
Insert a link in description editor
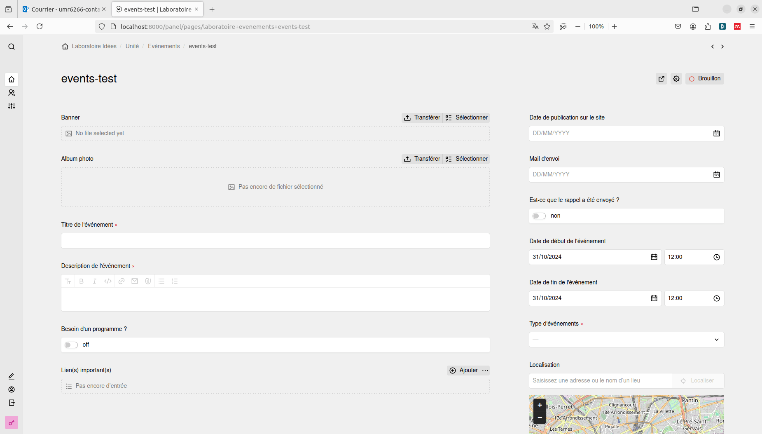122,281
